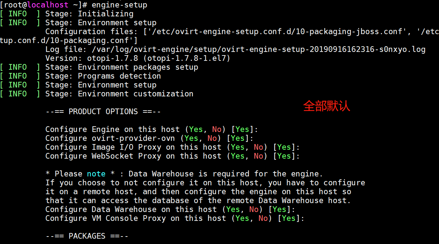This screenshot has width=439, height=244.
Task: Click the PACKAGES section header
Action: [x=87, y=236]
